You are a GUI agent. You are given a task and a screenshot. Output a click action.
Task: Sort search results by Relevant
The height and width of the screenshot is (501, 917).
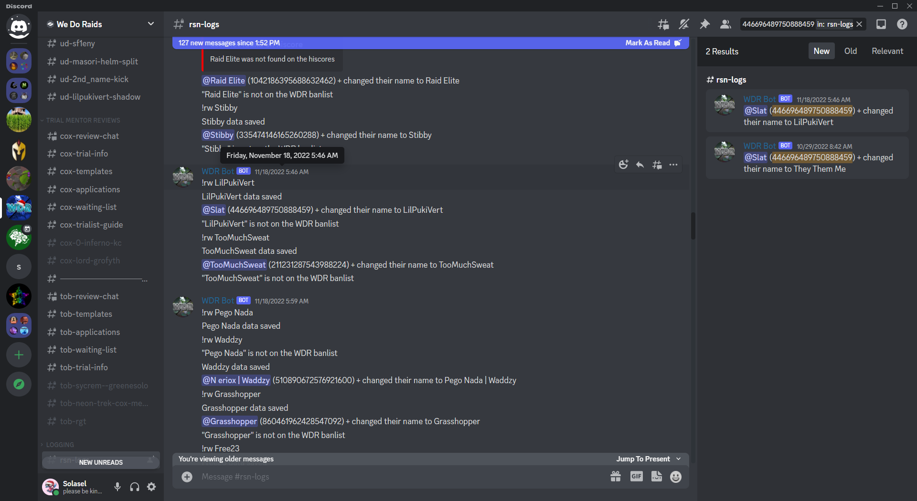click(887, 51)
